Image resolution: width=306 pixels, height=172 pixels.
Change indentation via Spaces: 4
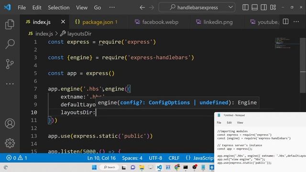132,158
